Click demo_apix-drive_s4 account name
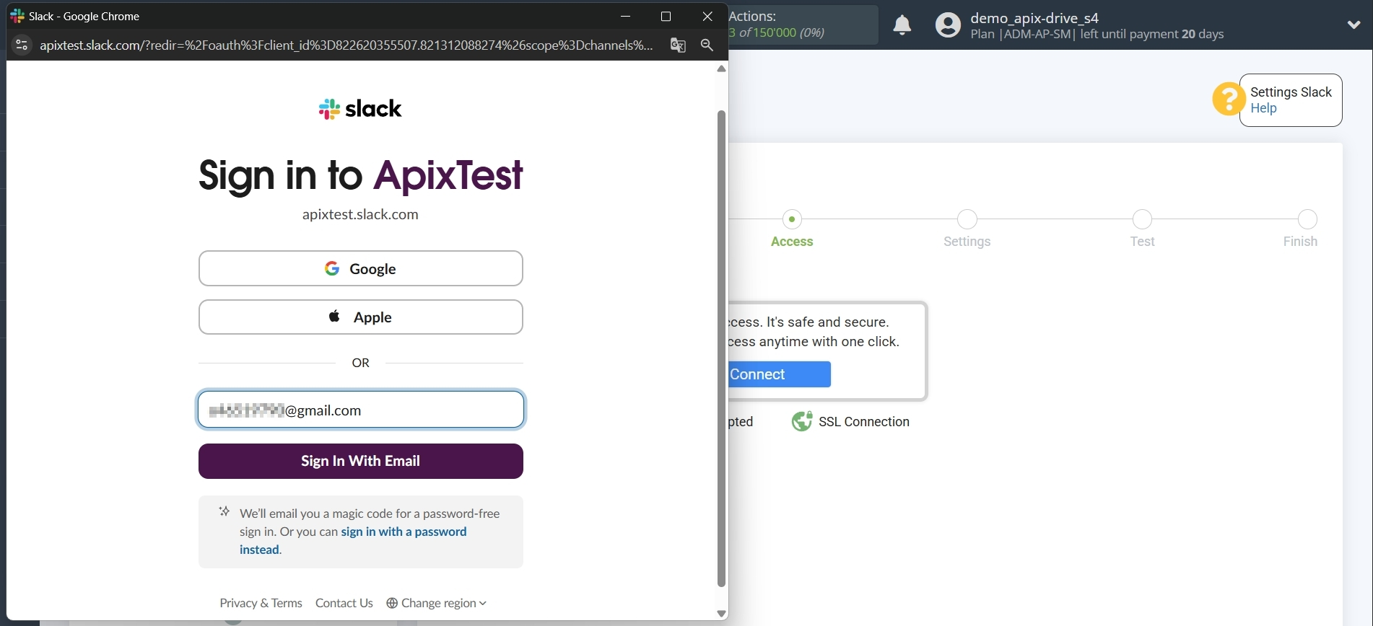 [x=1034, y=18]
